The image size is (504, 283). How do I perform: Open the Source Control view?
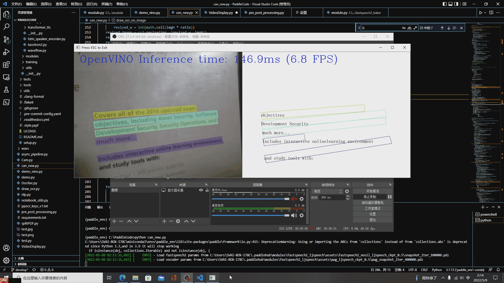[6, 39]
